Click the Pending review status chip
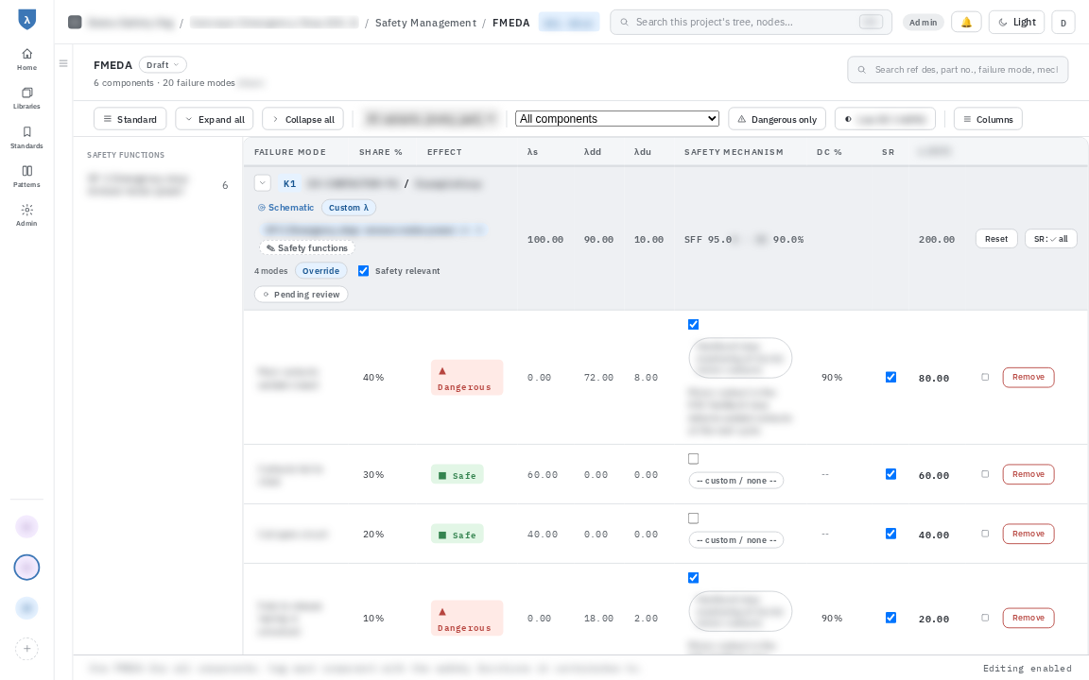This screenshot has width=1089, height=680. tap(302, 295)
